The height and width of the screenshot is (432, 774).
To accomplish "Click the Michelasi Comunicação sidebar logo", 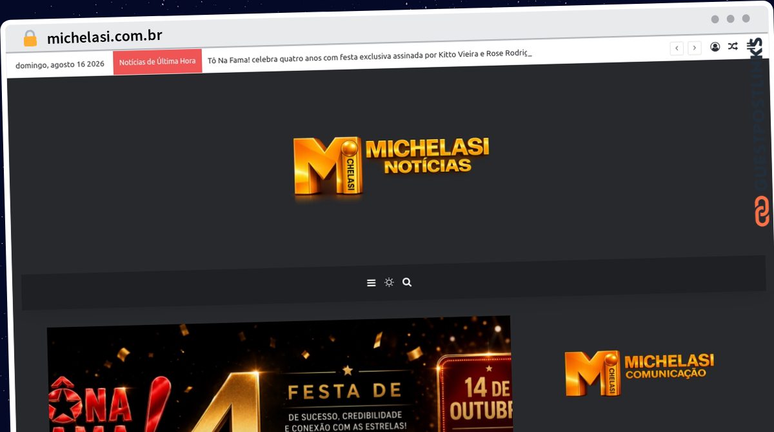I will (x=639, y=373).
